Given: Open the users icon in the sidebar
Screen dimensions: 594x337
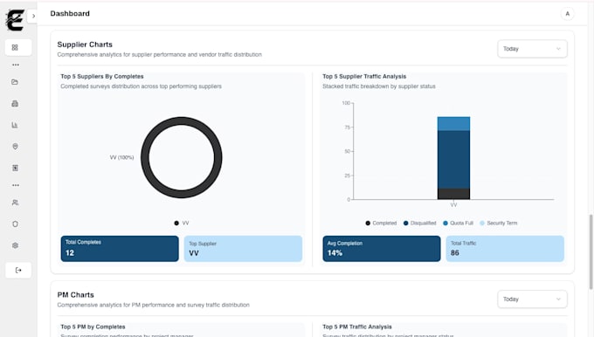Looking at the screenshot, I should [15, 203].
